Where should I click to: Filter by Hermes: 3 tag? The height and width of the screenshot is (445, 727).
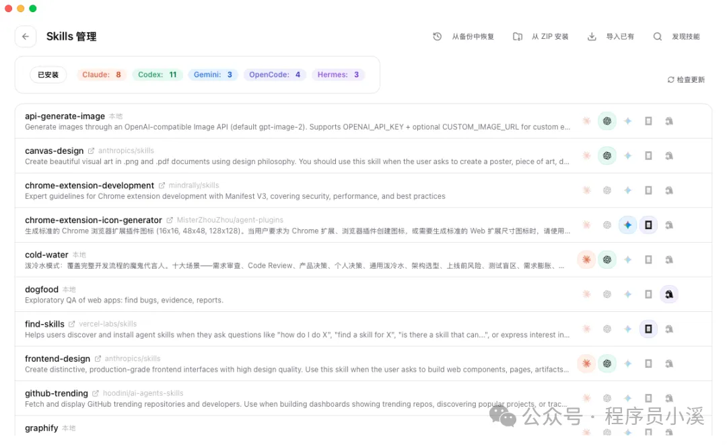click(x=338, y=75)
